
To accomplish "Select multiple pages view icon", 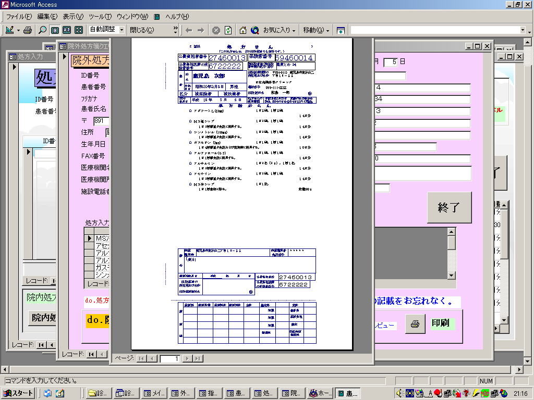I will (79, 30).
